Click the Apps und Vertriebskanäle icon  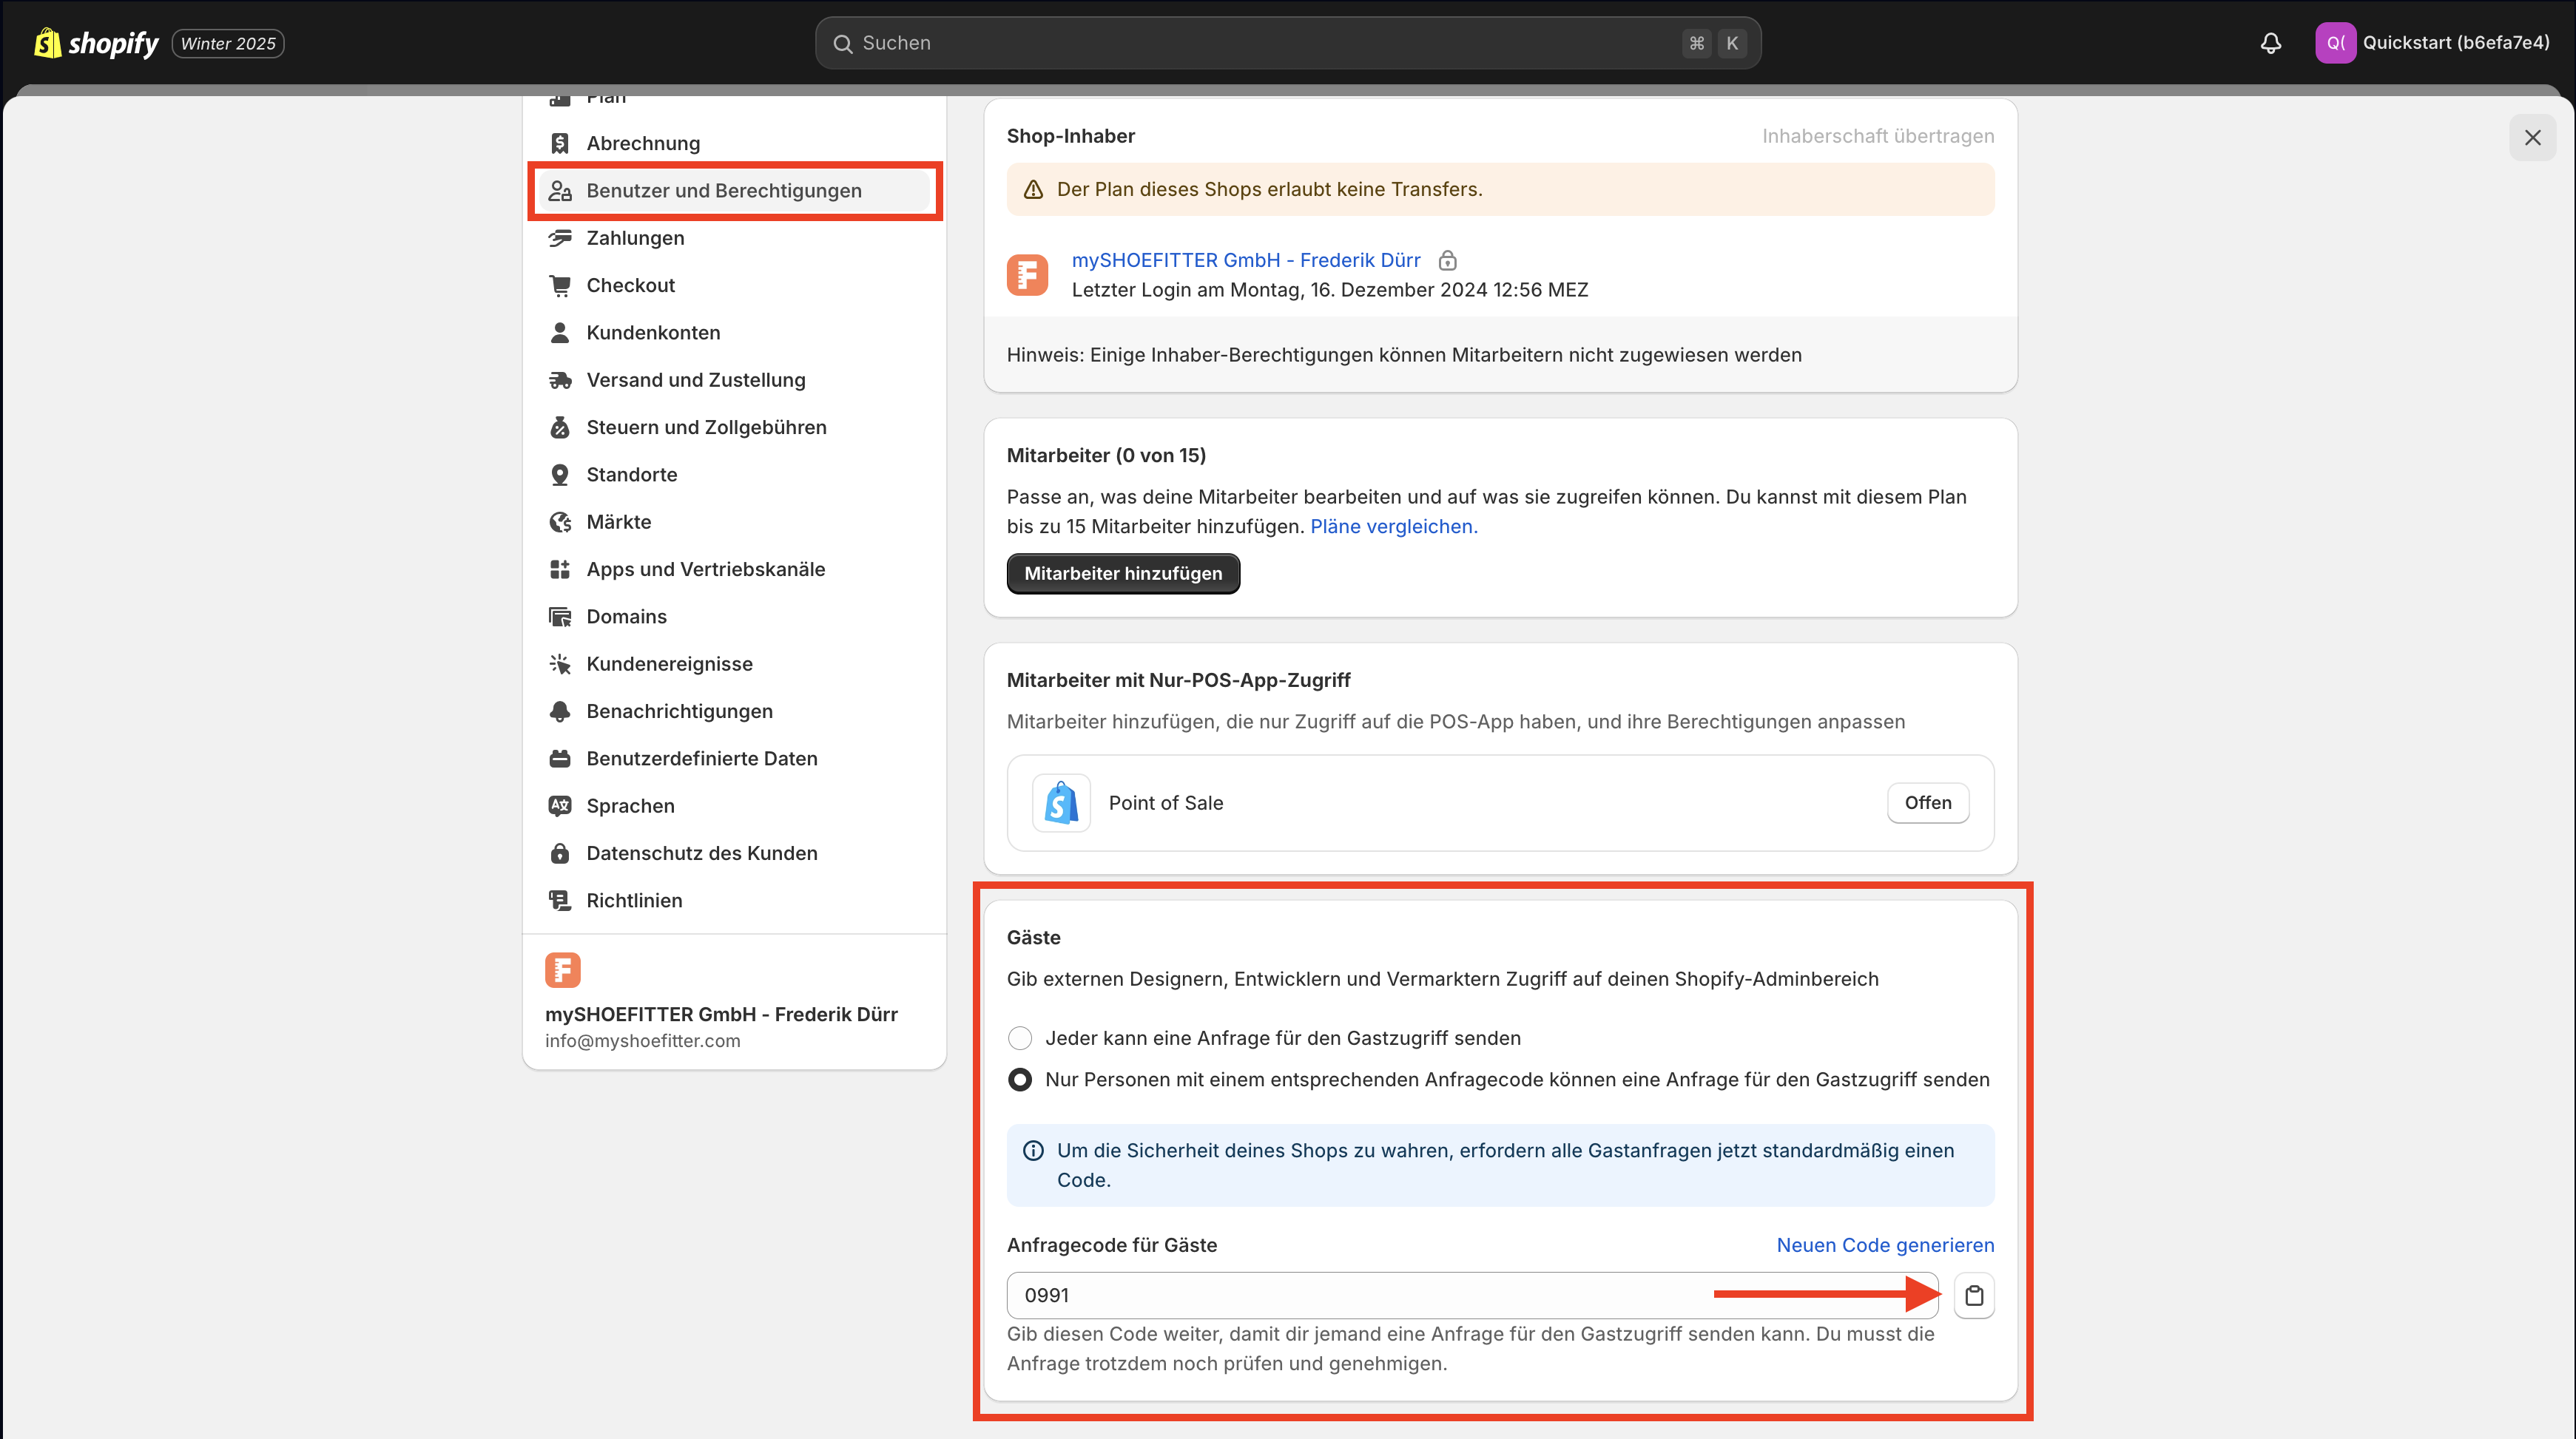point(560,569)
